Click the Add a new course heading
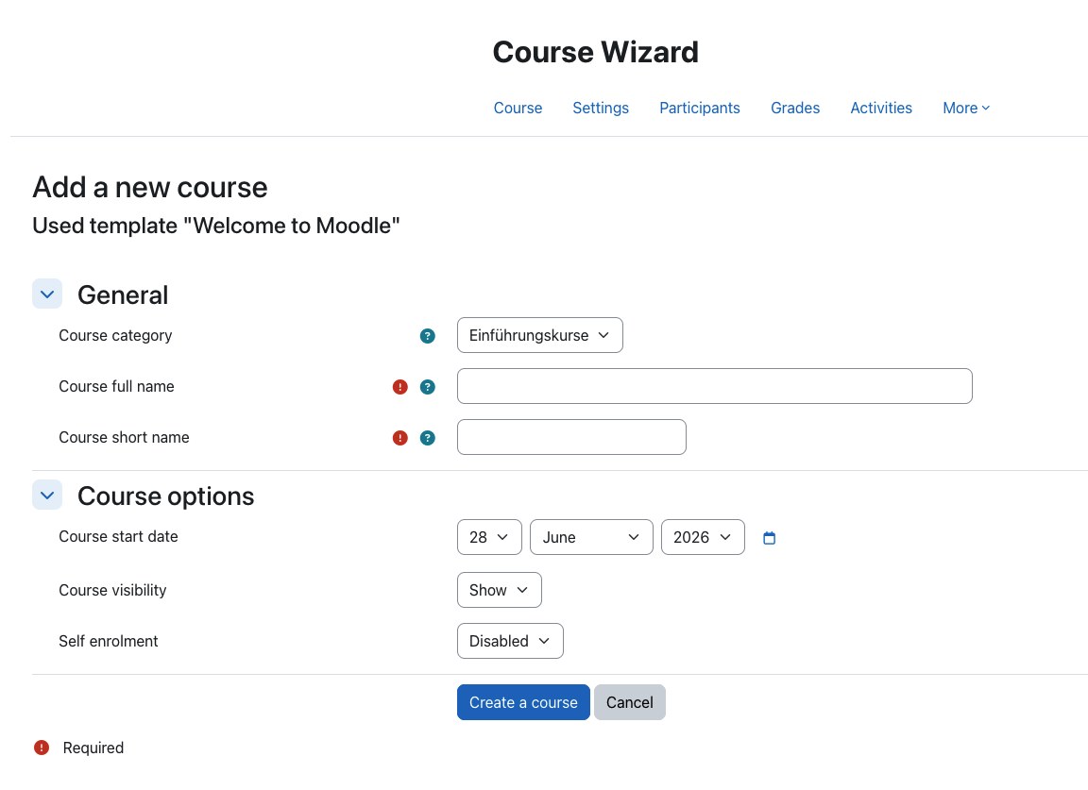 pyautogui.click(x=150, y=187)
